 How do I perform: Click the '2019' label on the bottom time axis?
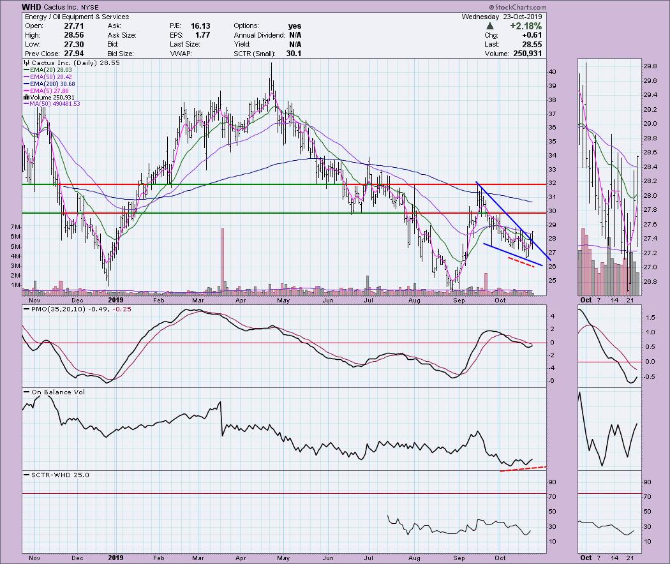tap(115, 558)
